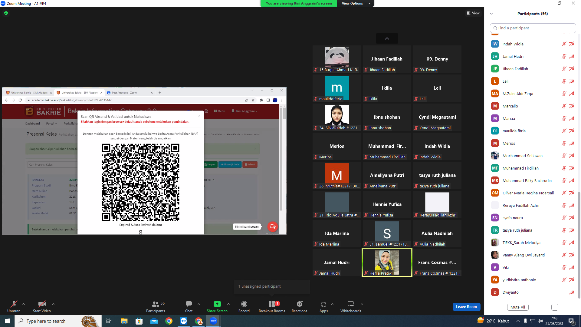Toggle video icon for Jamal Hudri in participants list
Image resolution: width=581 pixels, height=327 pixels.
pyautogui.click(x=571, y=56)
